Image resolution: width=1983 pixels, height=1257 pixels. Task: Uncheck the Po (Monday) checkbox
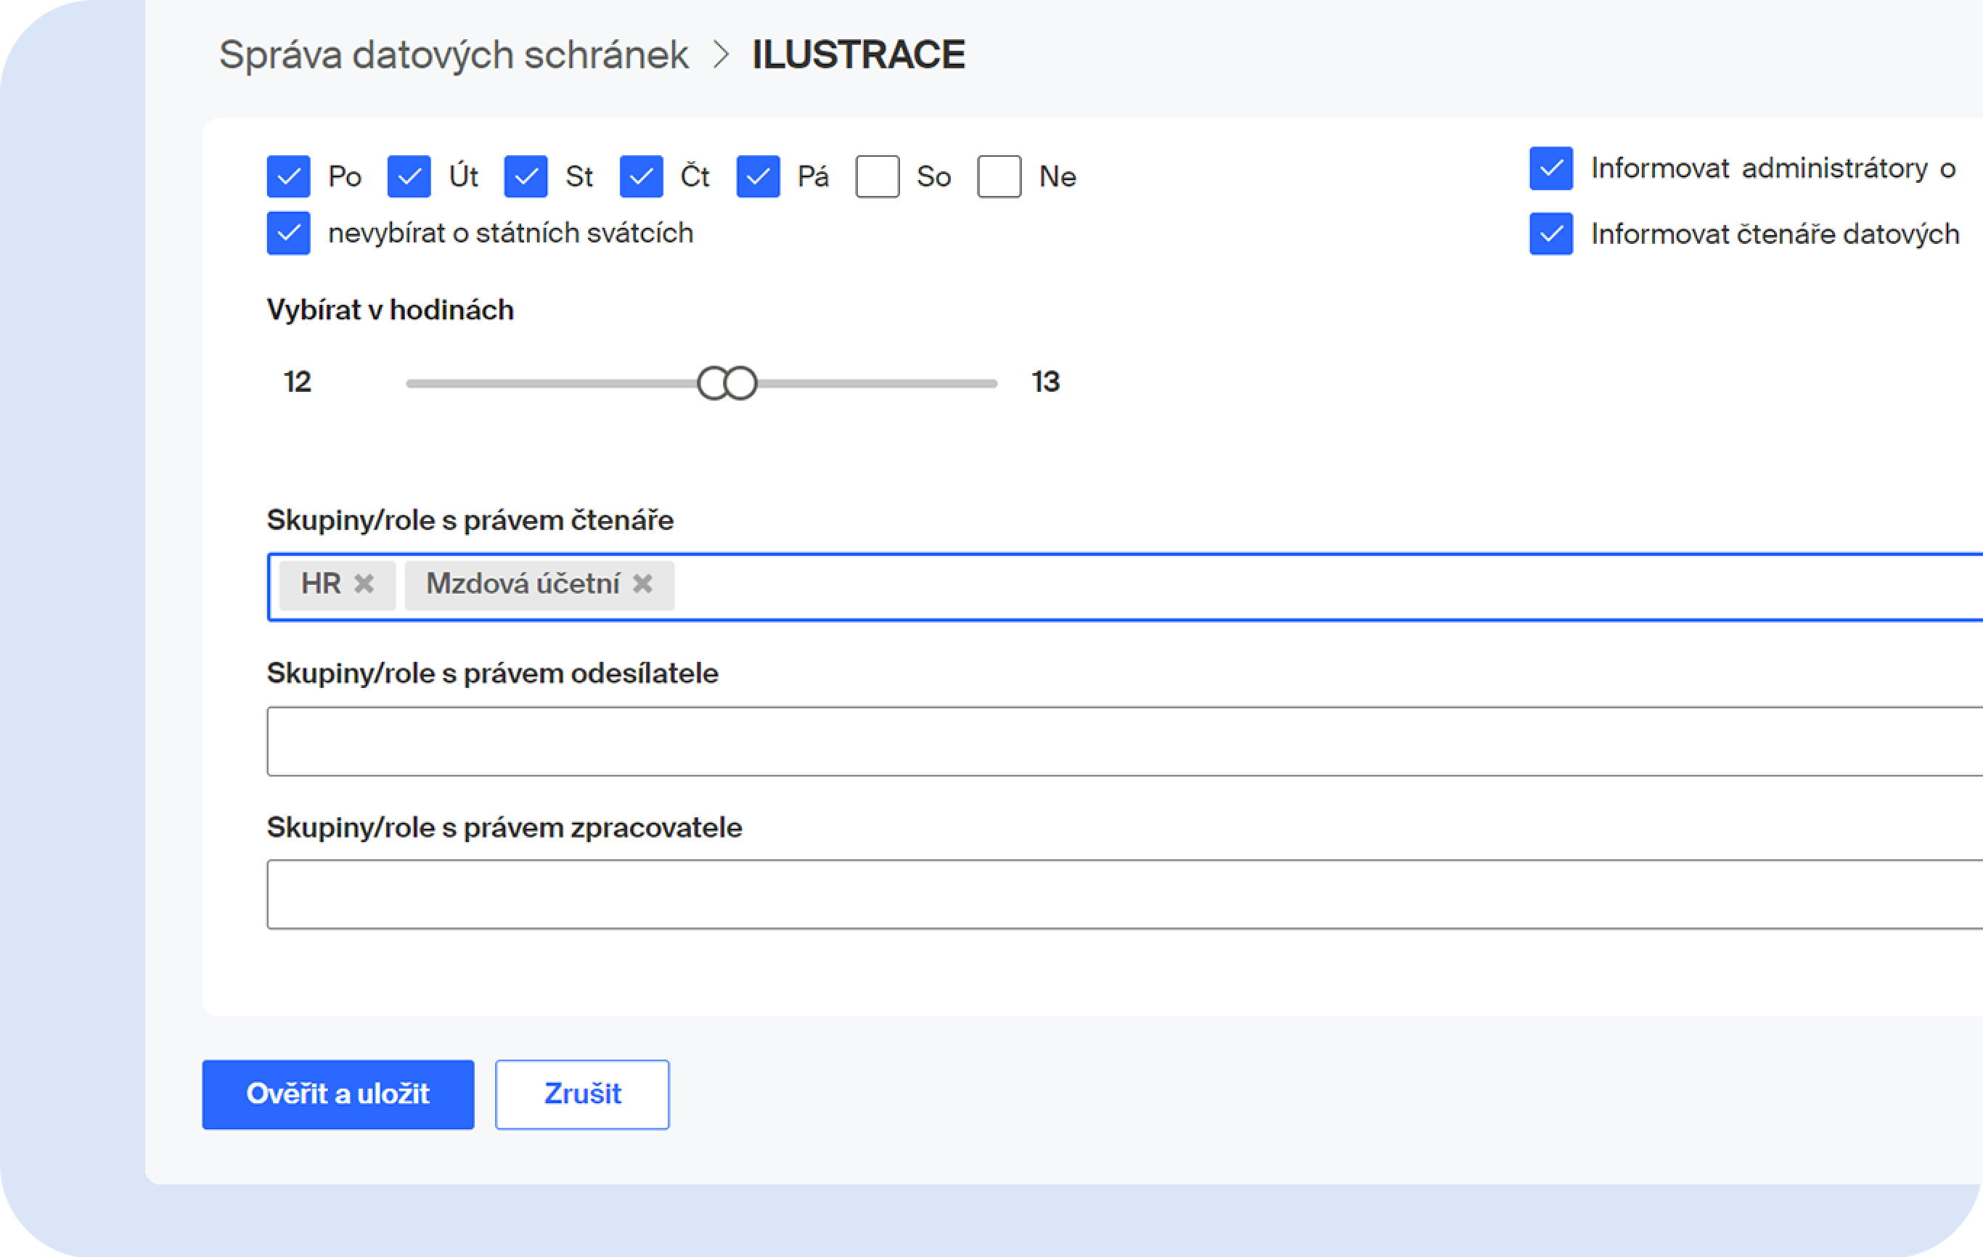point(288,176)
